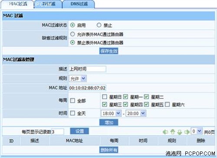
Task: Go to first page green left arrow
Action: [x=165, y=132]
